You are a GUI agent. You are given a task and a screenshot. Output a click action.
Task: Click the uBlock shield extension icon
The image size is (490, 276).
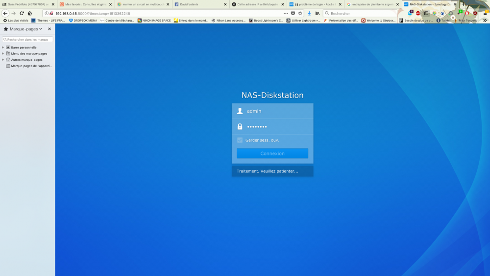coord(475,13)
